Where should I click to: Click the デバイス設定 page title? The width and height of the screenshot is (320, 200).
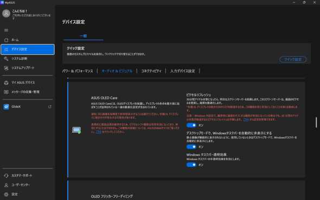coord(73,22)
